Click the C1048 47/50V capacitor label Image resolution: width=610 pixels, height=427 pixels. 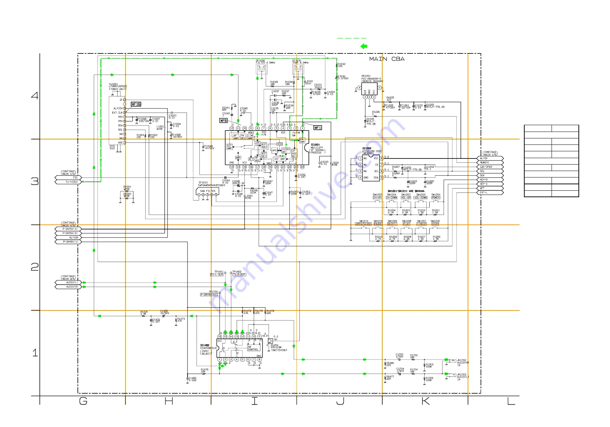209,147
